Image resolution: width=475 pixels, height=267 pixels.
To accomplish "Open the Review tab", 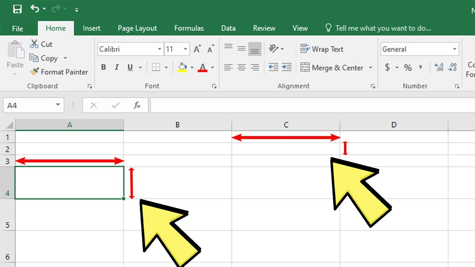I will [x=264, y=28].
